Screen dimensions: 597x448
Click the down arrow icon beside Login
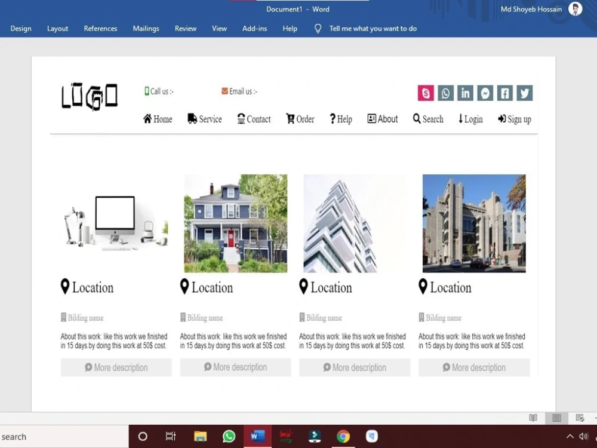tap(461, 118)
